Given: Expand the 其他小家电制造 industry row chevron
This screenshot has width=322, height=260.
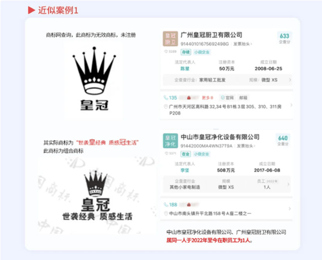Looking at the screenshot, I should (290, 184).
